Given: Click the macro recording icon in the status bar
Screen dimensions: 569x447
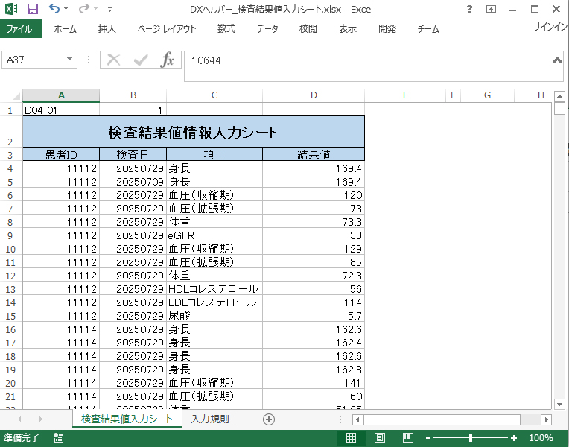Looking at the screenshot, I should click(58, 438).
